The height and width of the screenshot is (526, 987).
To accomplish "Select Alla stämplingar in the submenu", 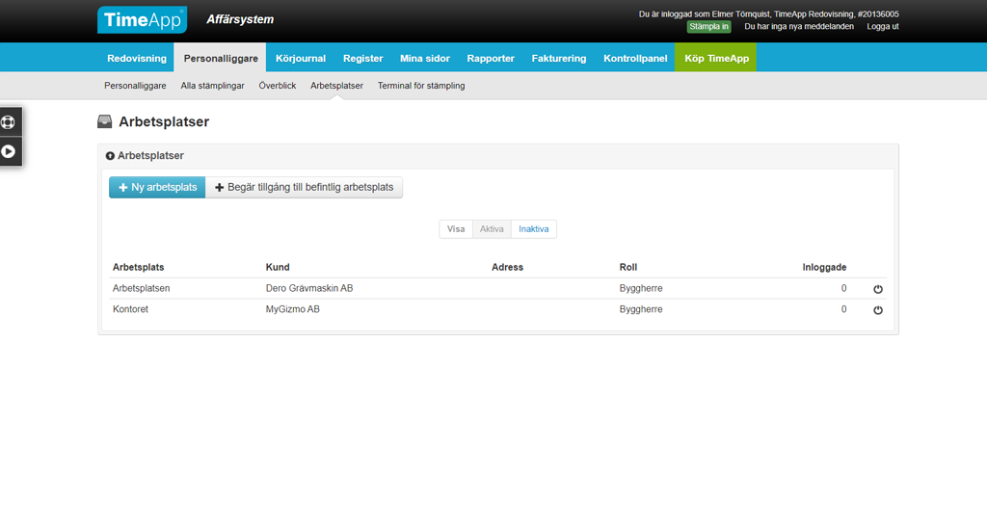I will click(212, 86).
